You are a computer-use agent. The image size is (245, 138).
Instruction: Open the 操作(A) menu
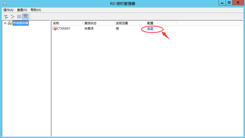pos(9,10)
